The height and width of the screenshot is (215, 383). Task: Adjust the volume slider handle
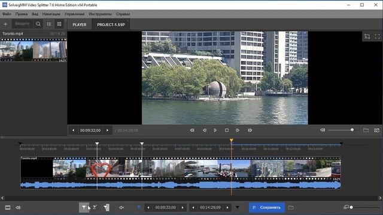[x=352, y=130]
